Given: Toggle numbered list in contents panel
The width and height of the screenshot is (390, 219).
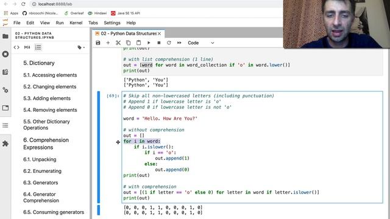Looking at the screenshot, I should coord(38,47).
